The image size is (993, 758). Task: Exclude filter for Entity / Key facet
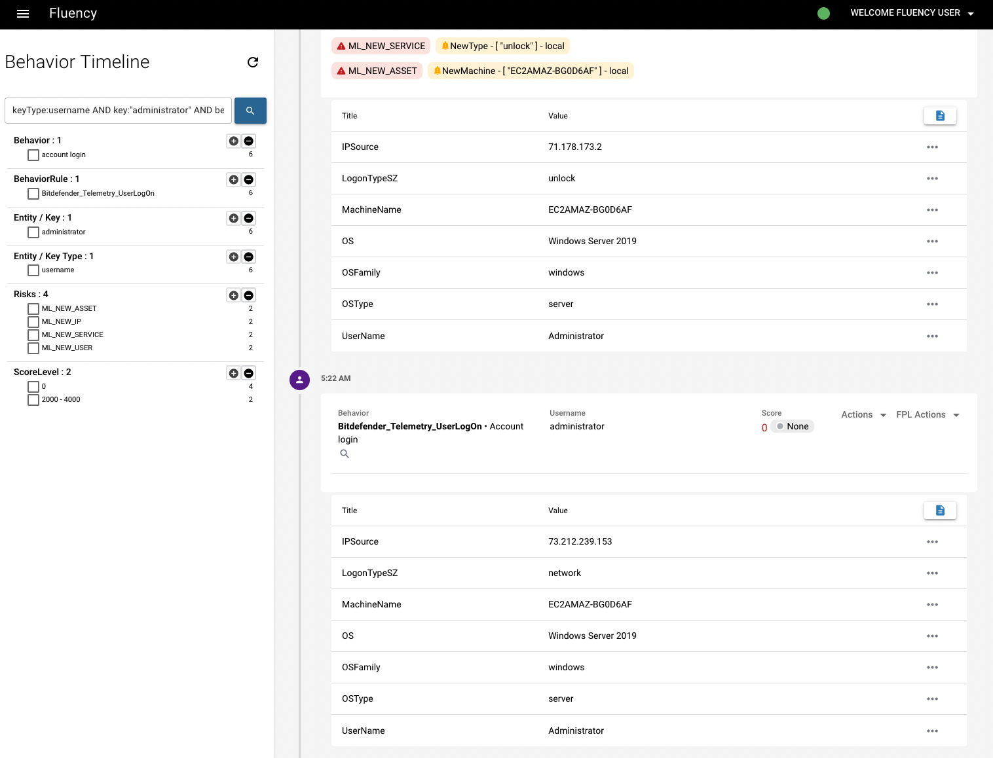click(249, 218)
